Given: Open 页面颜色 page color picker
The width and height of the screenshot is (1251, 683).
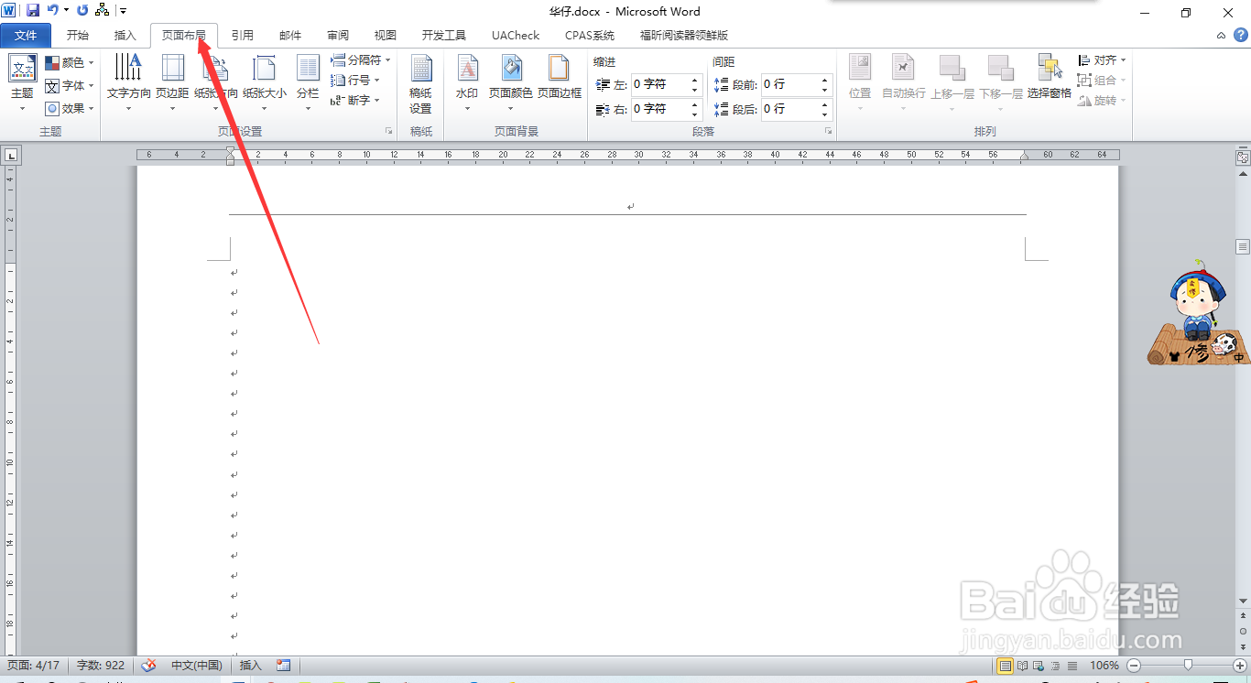Looking at the screenshot, I should pos(510,84).
